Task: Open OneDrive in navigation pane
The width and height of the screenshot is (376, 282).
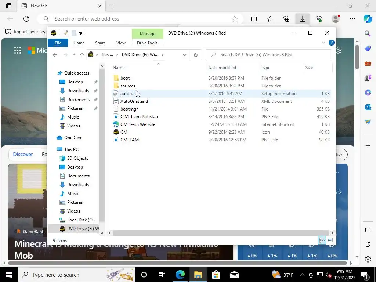Action: pos(73,138)
